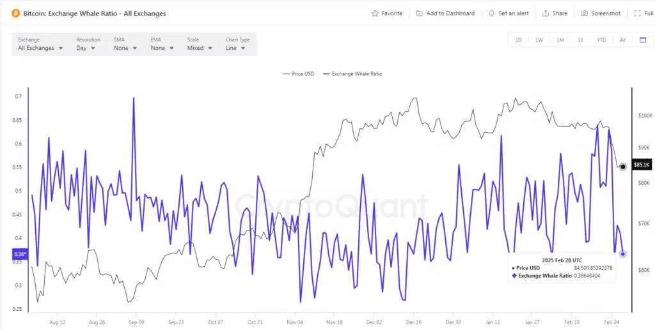Open the calendar date range icon

click(643, 40)
